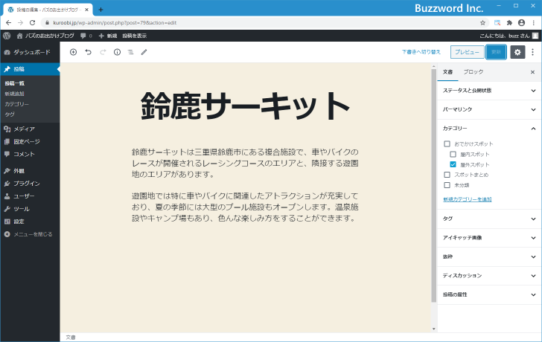Viewport: 542px width, 342px height.
Task: Open ユーザー in the admin menu
Action: [30, 196]
